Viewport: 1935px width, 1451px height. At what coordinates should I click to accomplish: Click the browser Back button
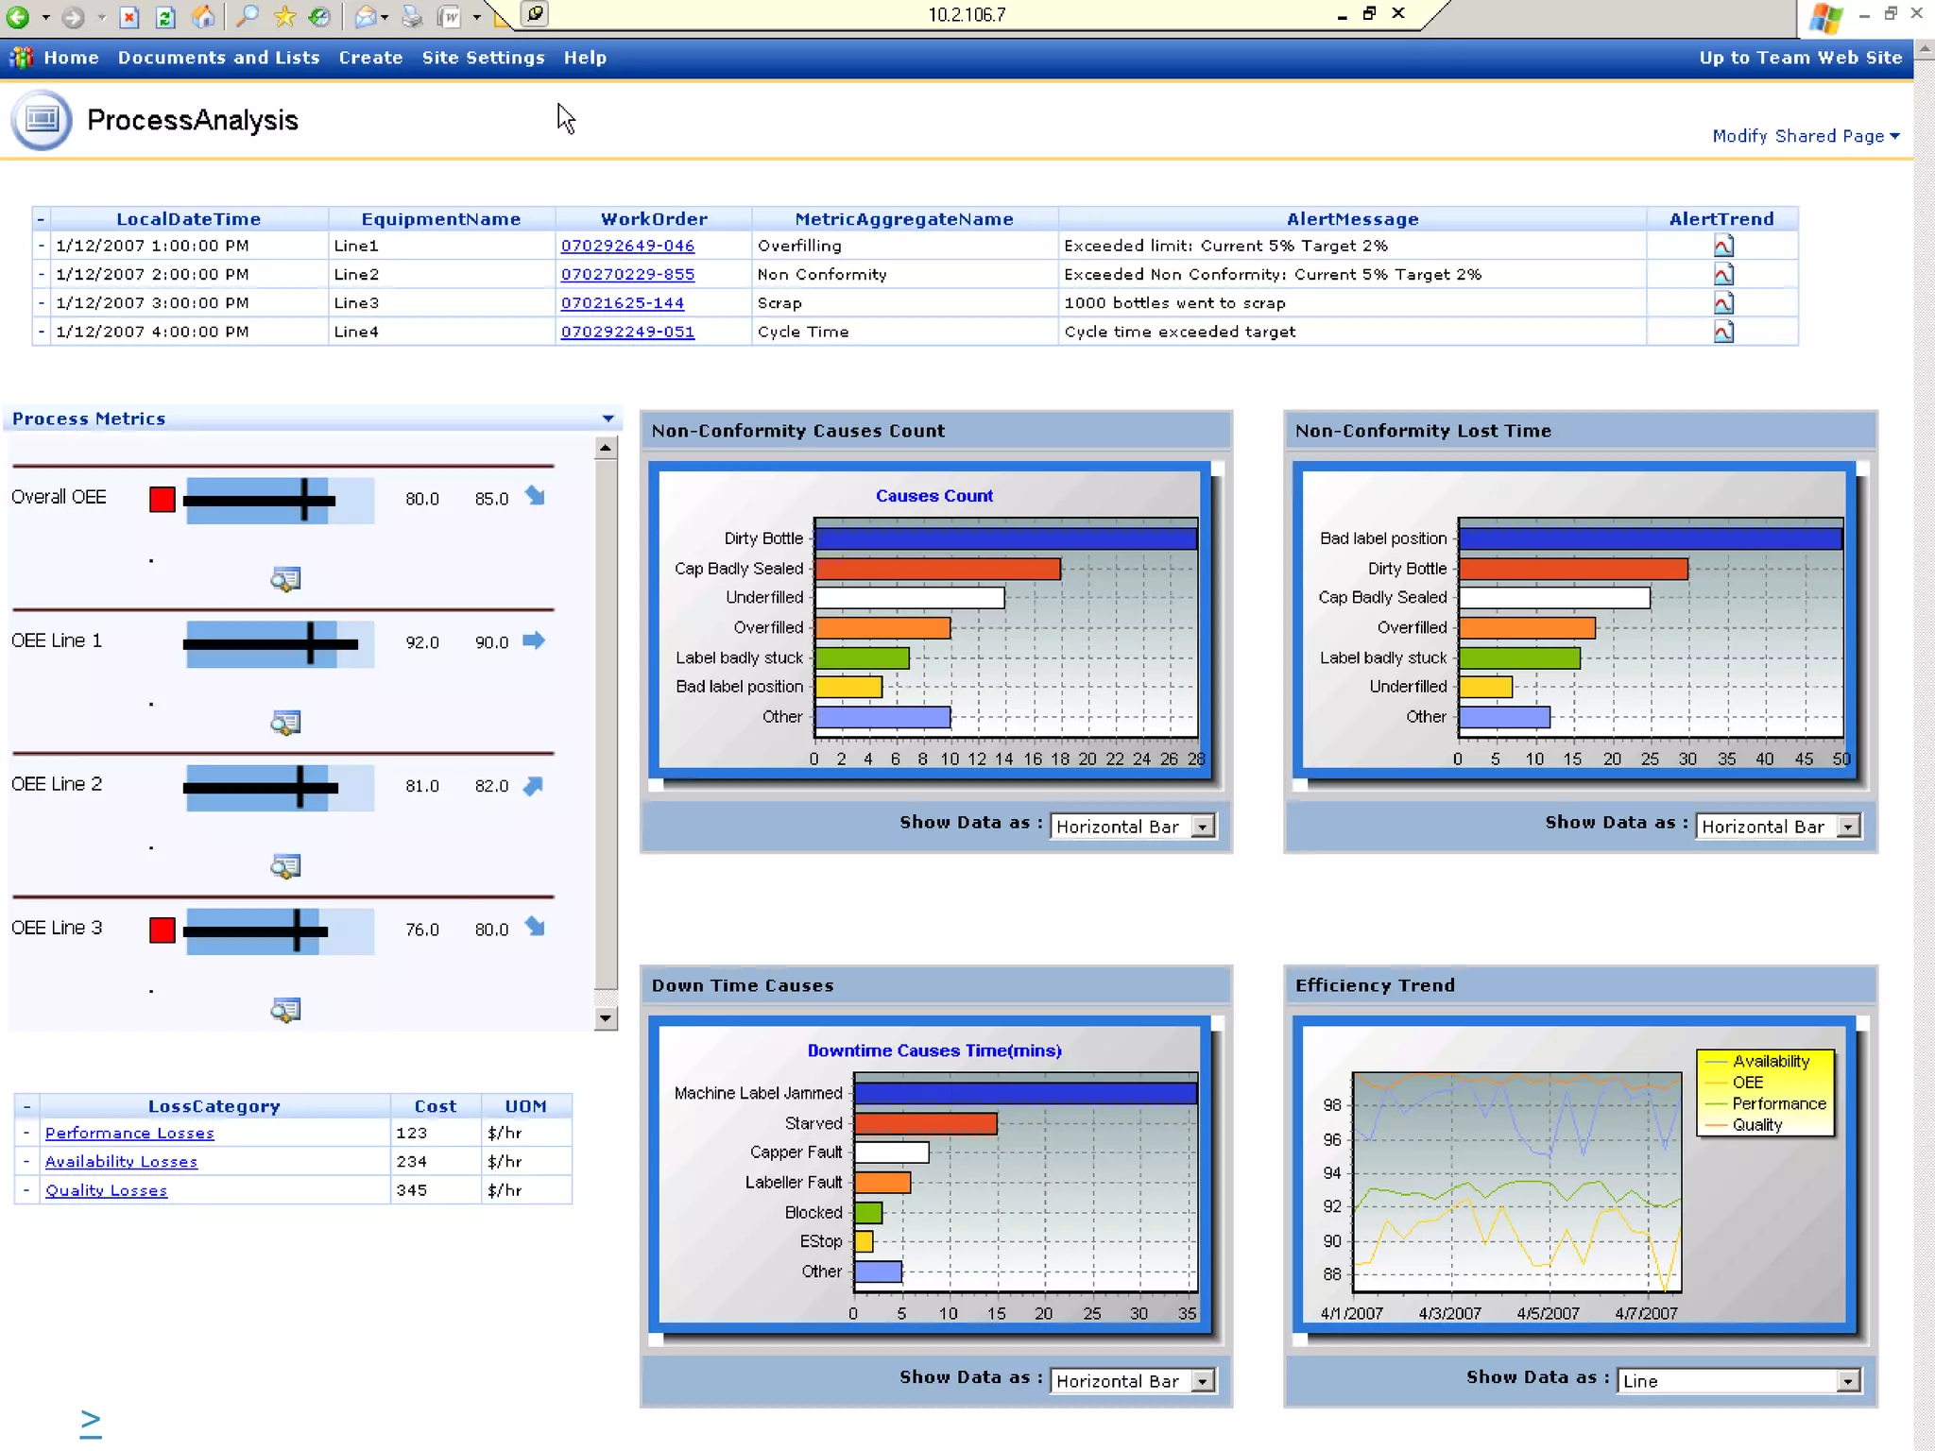(x=18, y=16)
